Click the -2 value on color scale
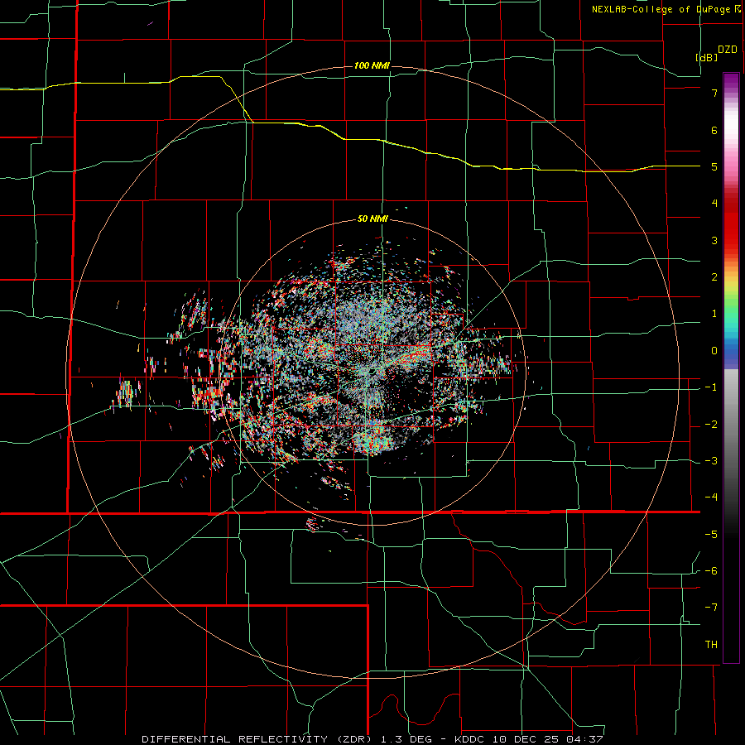Viewport: 745px width, 745px height. pos(711,425)
